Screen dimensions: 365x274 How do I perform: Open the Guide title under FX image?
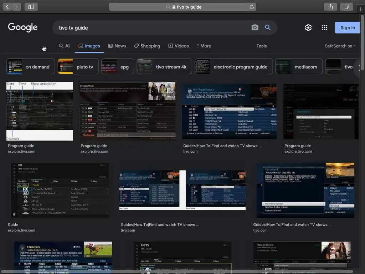tap(13, 225)
